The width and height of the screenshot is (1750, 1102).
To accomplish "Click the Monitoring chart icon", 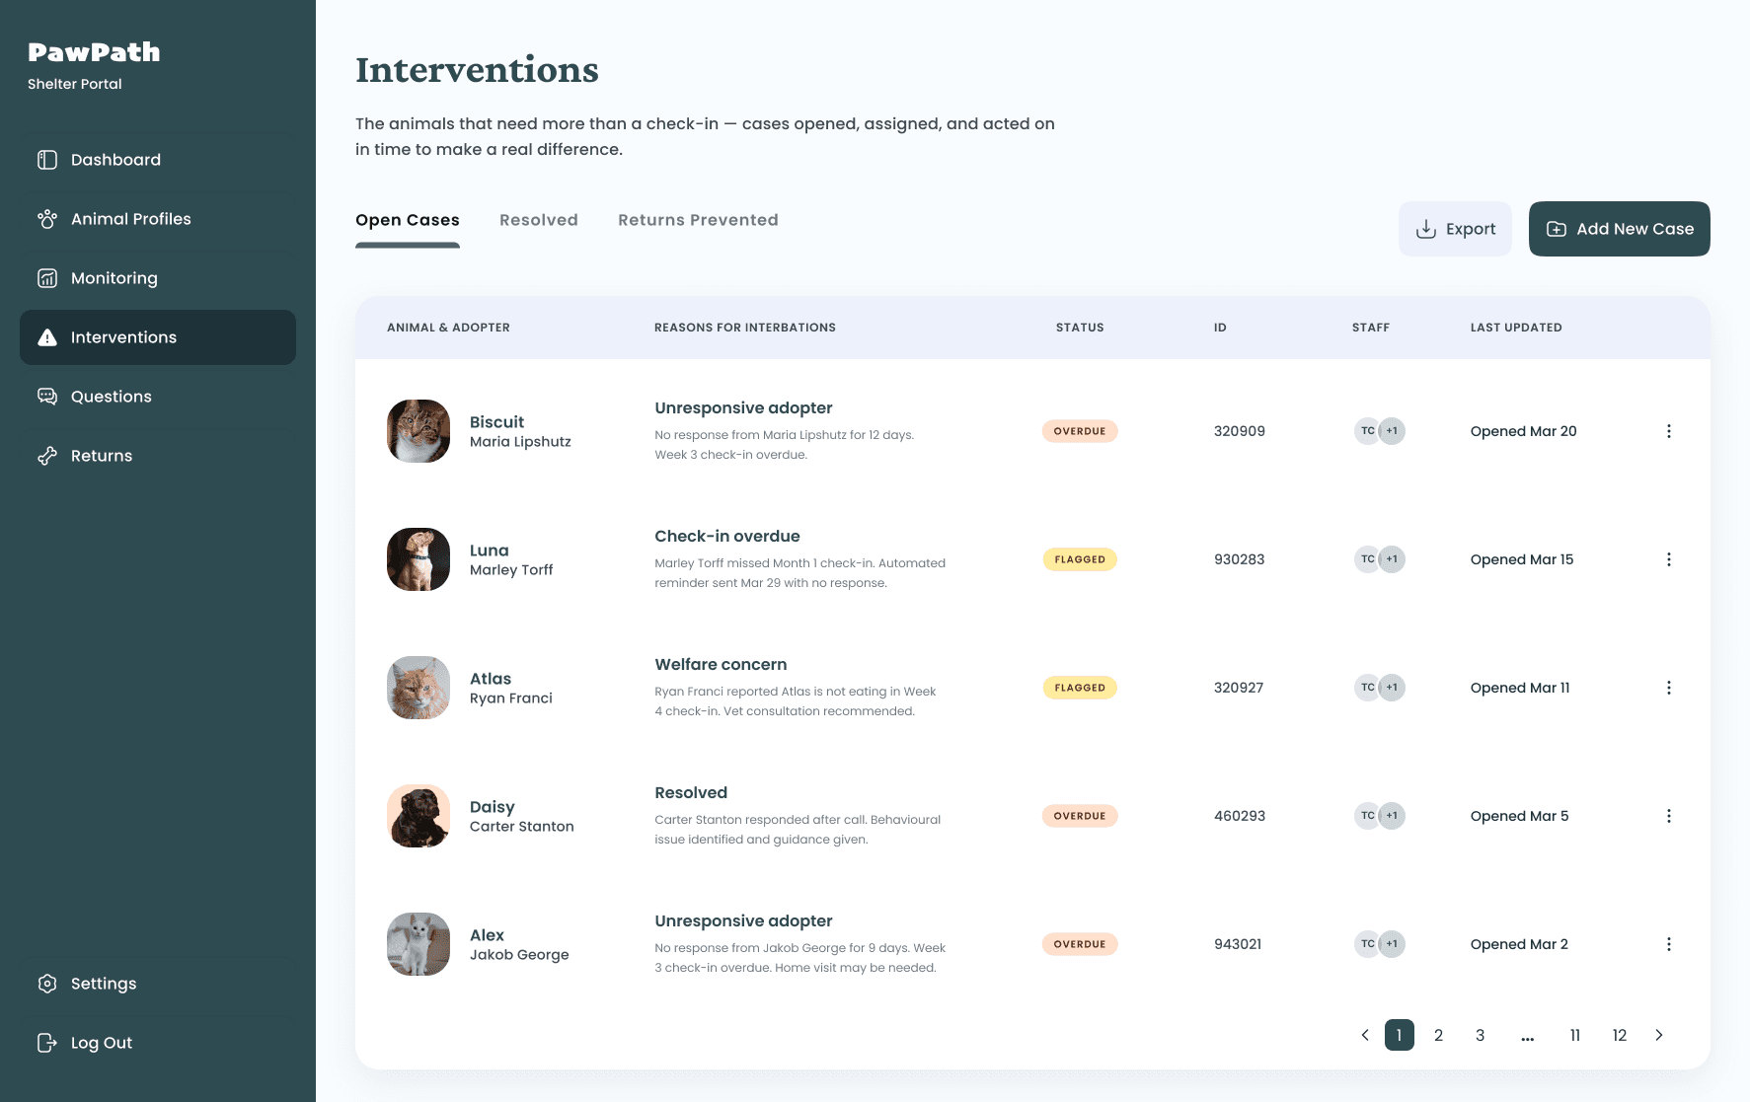I will (x=47, y=278).
